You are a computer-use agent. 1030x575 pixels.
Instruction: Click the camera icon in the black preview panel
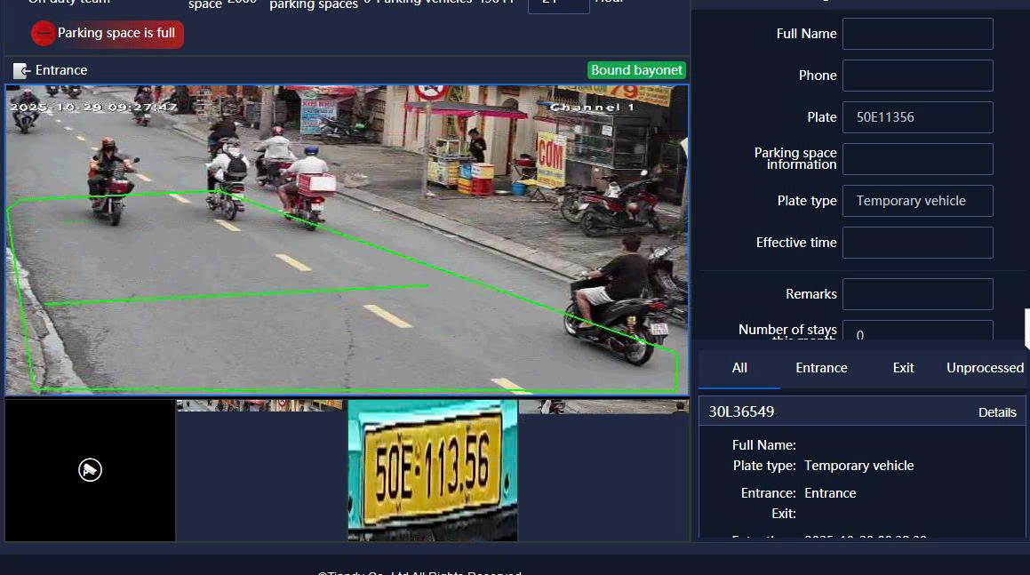(89, 470)
